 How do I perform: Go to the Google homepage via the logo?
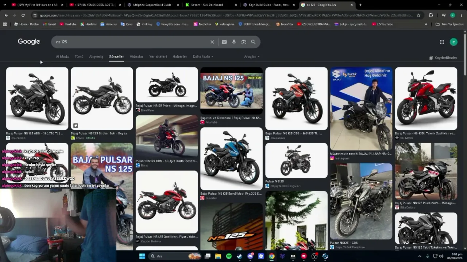29,41
